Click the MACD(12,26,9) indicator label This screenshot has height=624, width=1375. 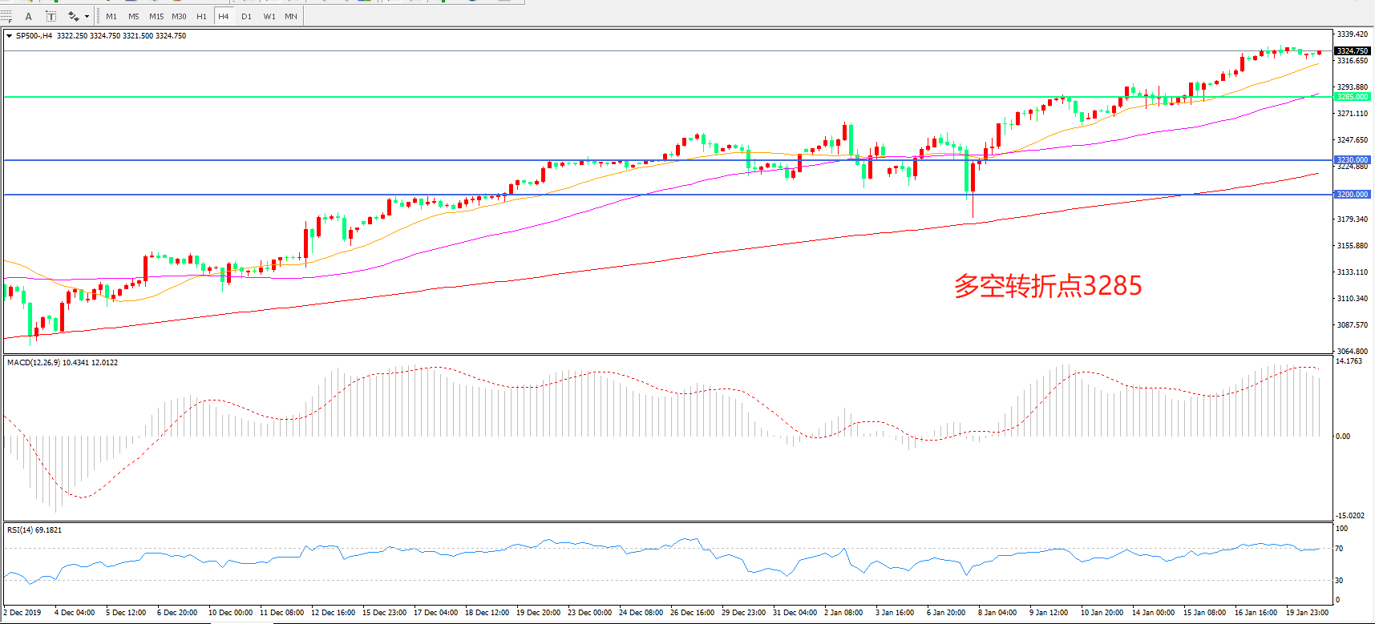[34, 363]
